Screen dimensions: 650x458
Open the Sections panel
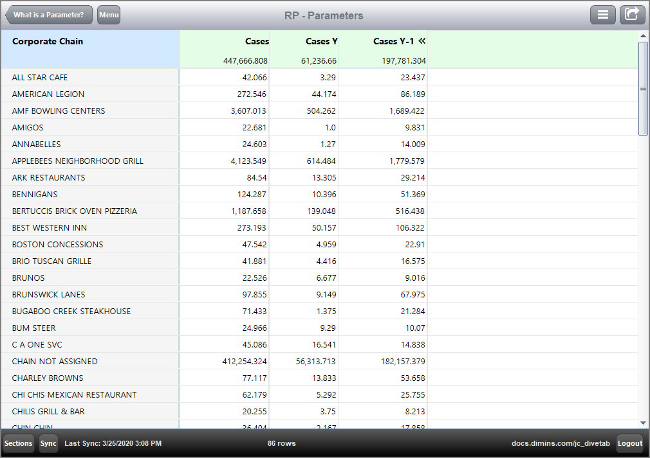pyautogui.click(x=18, y=443)
